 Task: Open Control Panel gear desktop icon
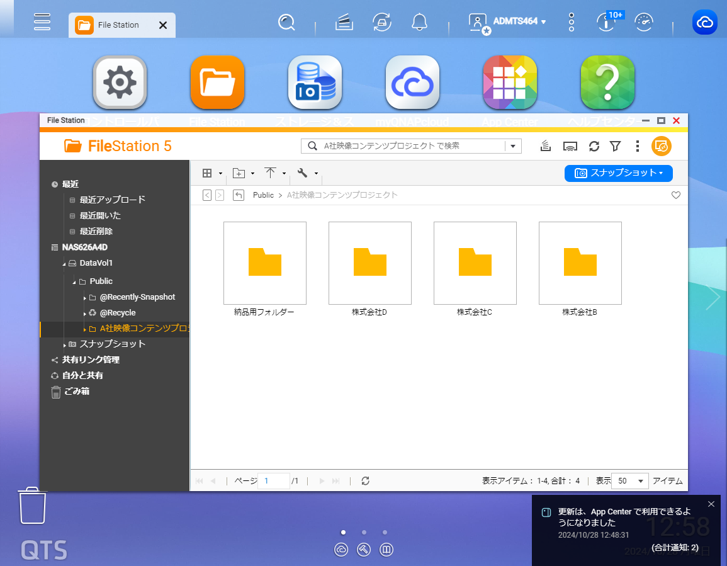[120, 82]
